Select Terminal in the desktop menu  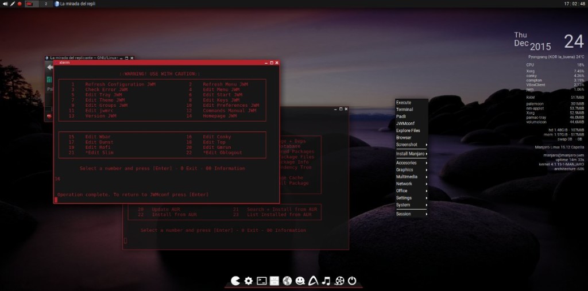(411, 110)
